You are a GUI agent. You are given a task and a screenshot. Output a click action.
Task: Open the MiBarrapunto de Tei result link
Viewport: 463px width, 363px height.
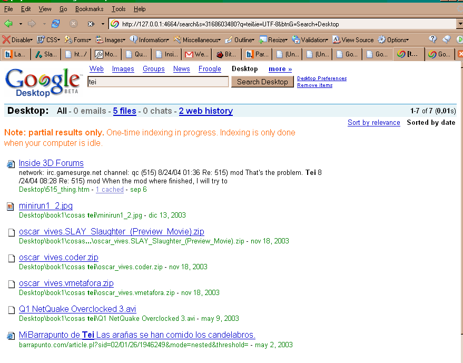point(137,335)
